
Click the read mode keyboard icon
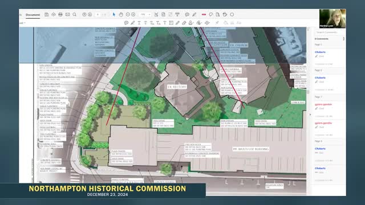click(x=177, y=14)
